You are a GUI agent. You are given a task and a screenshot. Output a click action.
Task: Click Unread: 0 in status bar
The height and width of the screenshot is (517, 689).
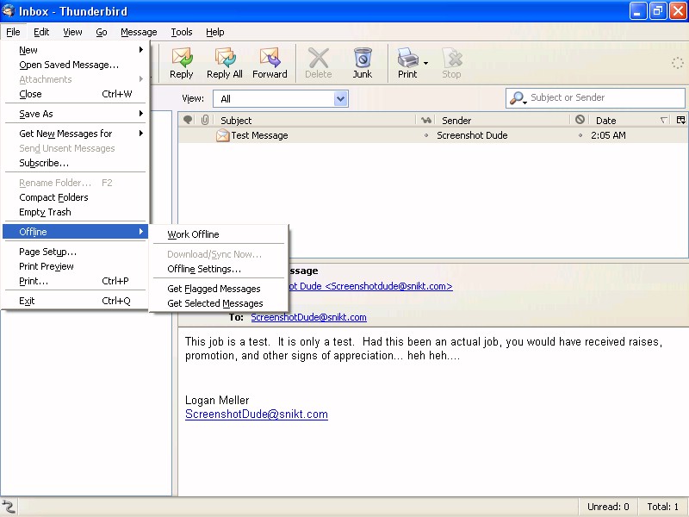pos(608,507)
